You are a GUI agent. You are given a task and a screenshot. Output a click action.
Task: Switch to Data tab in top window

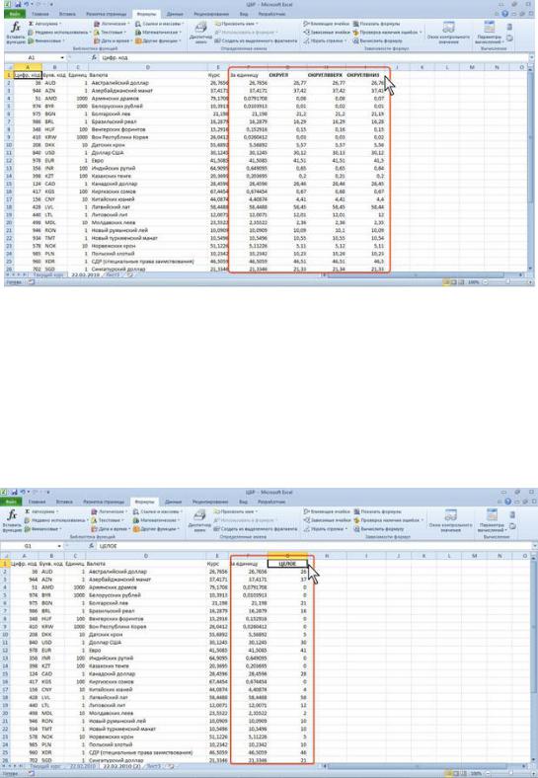[x=174, y=14]
